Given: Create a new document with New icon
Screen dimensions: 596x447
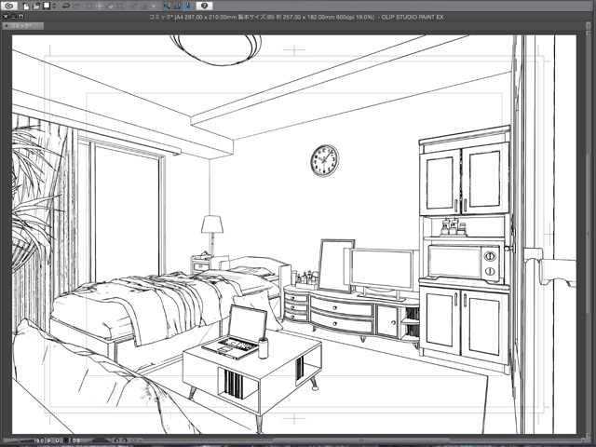Looking at the screenshot, I should [x=26, y=6].
